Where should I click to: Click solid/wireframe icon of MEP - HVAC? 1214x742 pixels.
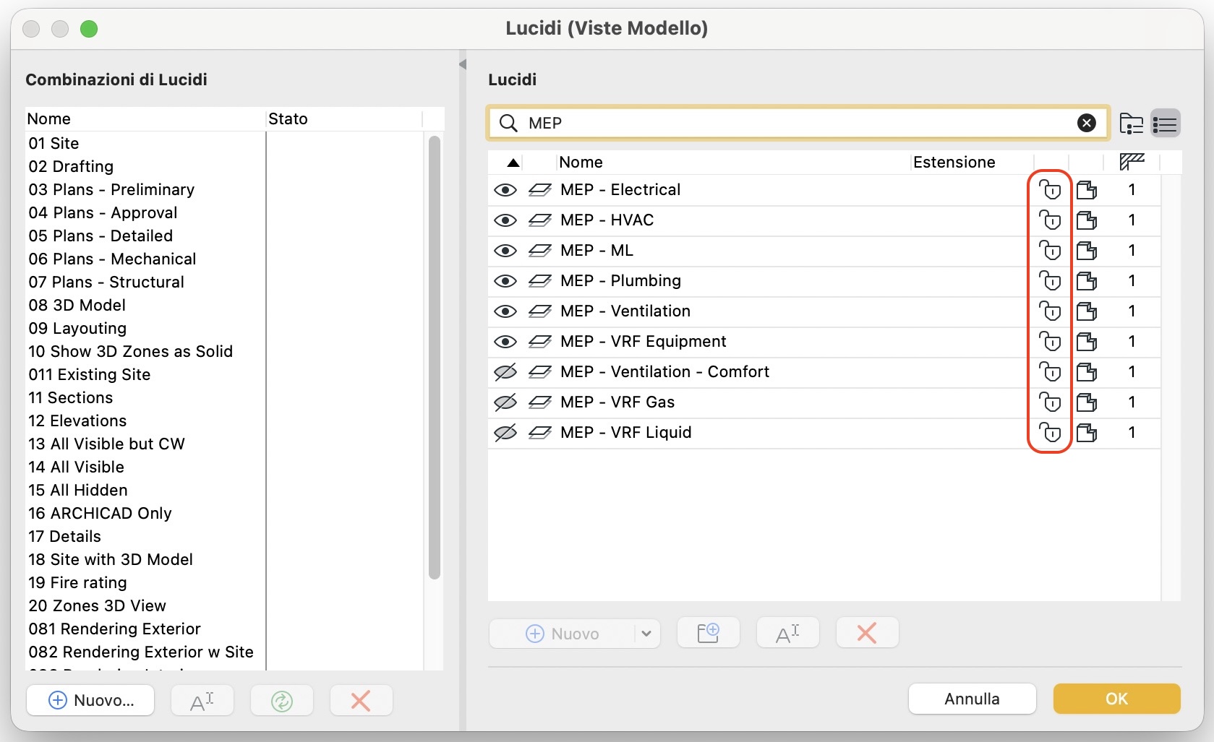(x=1087, y=220)
